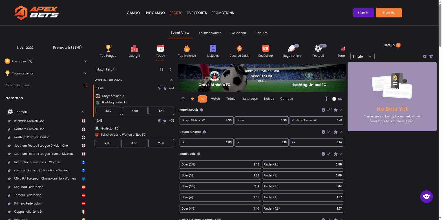Star the Segunda Federacion league
Screen dimensions: 442x220
(x=9, y=187)
